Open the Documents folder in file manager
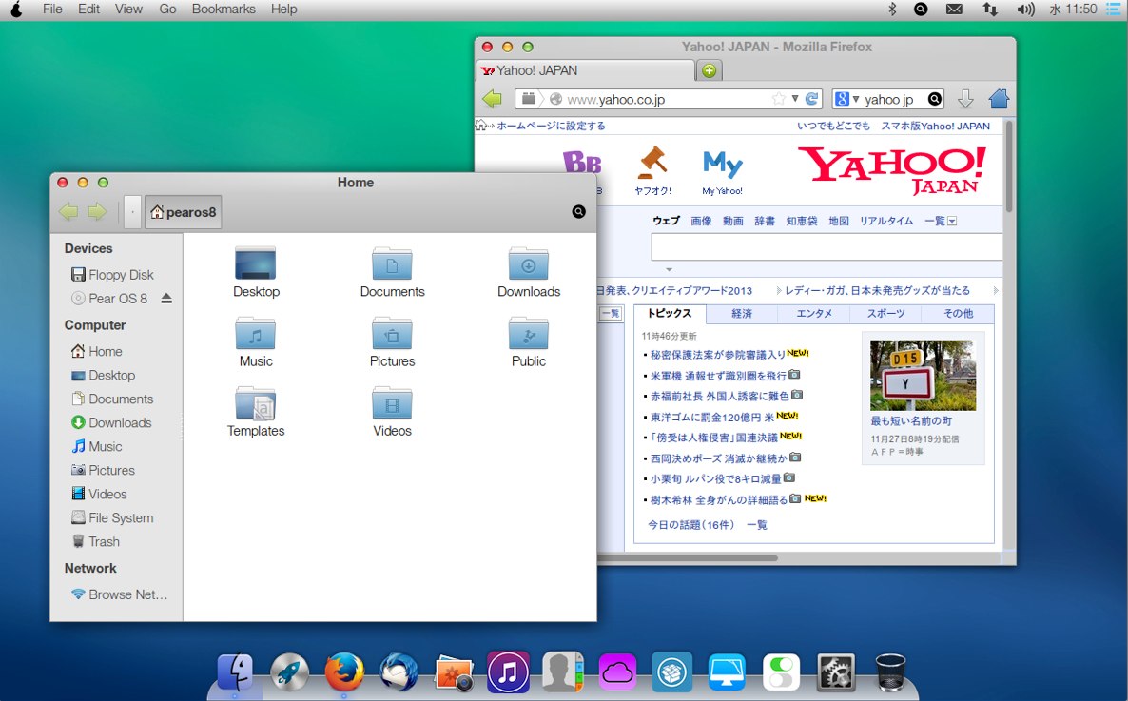Image resolution: width=1128 pixels, height=701 pixels. click(x=392, y=263)
